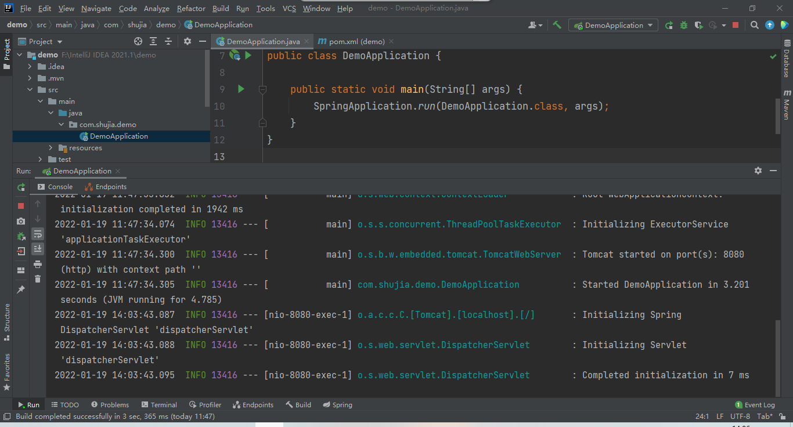
Task: Open Search Everywhere magnifier icon
Action: (x=754, y=25)
